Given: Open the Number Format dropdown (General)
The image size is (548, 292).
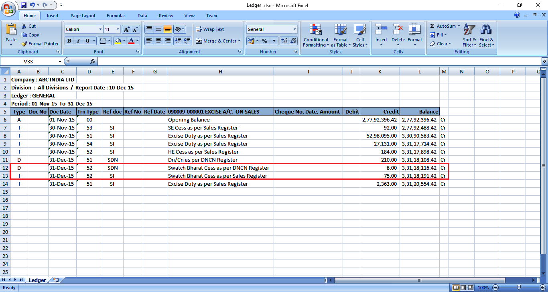Looking at the screenshot, I should (x=294, y=29).
